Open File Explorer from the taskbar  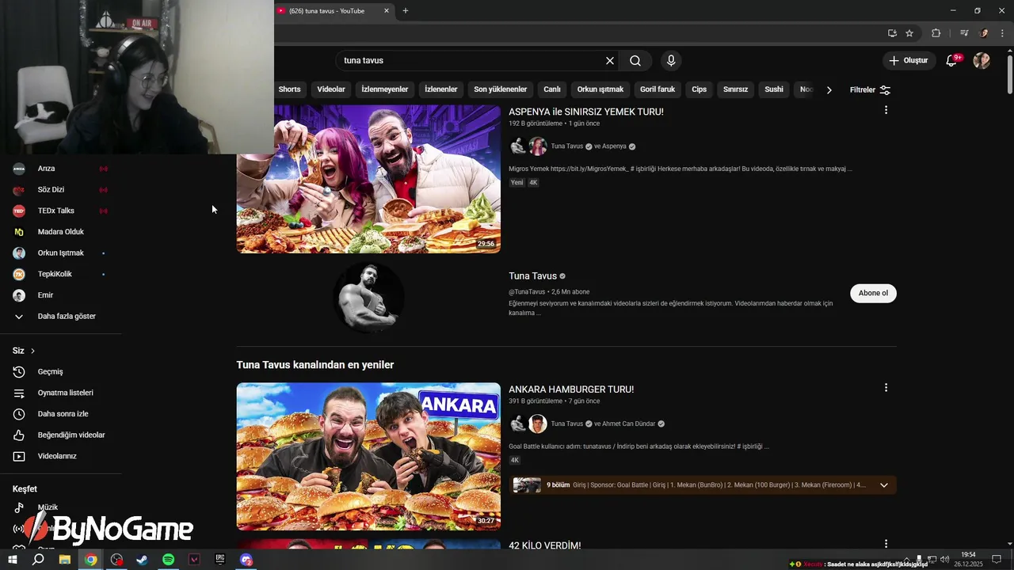click(65, 560)
